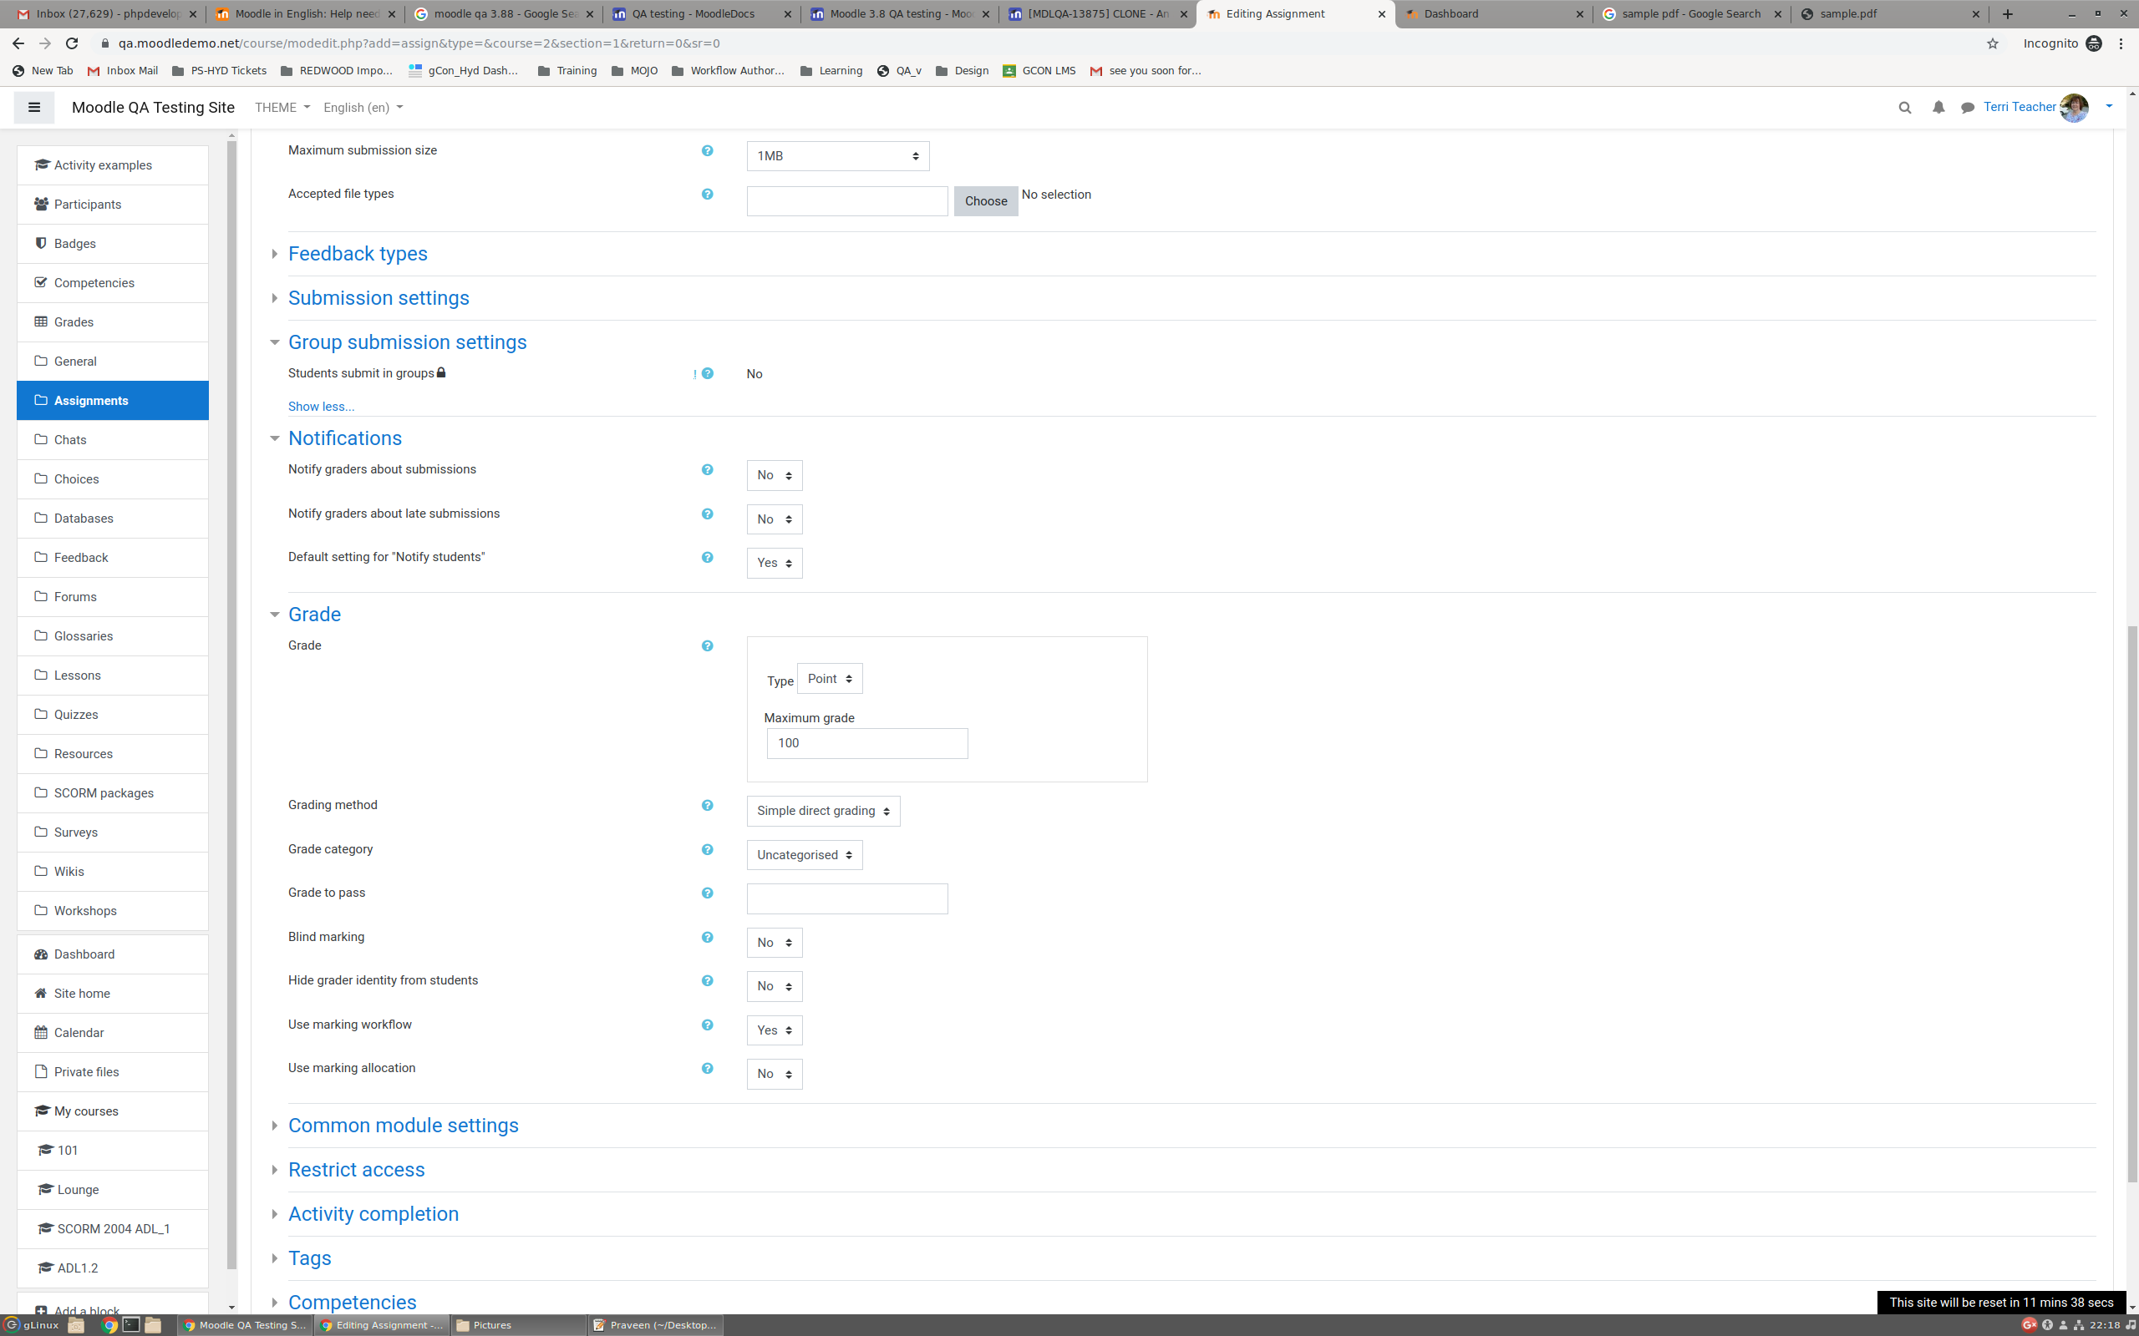Open the grade Type dropdown
2139x1336 pixels.
pyautogui.click(x=829, y=679)
